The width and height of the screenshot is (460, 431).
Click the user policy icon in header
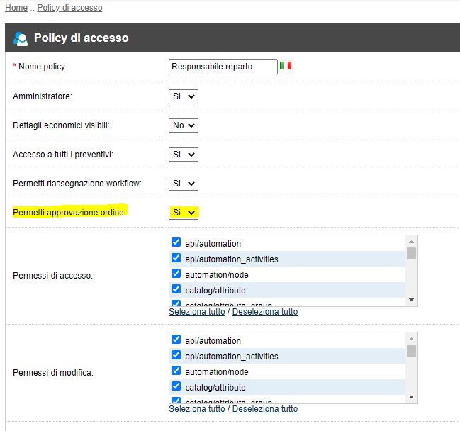click(21, 39)
